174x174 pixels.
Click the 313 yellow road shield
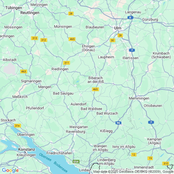34,38
